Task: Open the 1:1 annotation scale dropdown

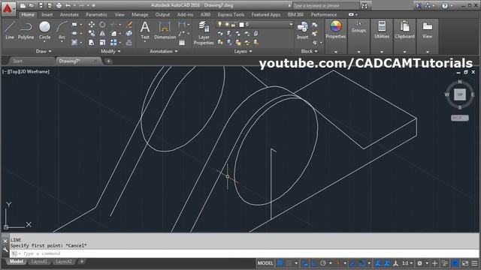Action: 407,263
